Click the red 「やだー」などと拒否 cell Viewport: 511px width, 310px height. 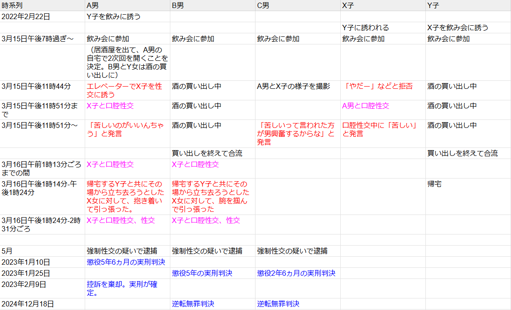(383, 91)
